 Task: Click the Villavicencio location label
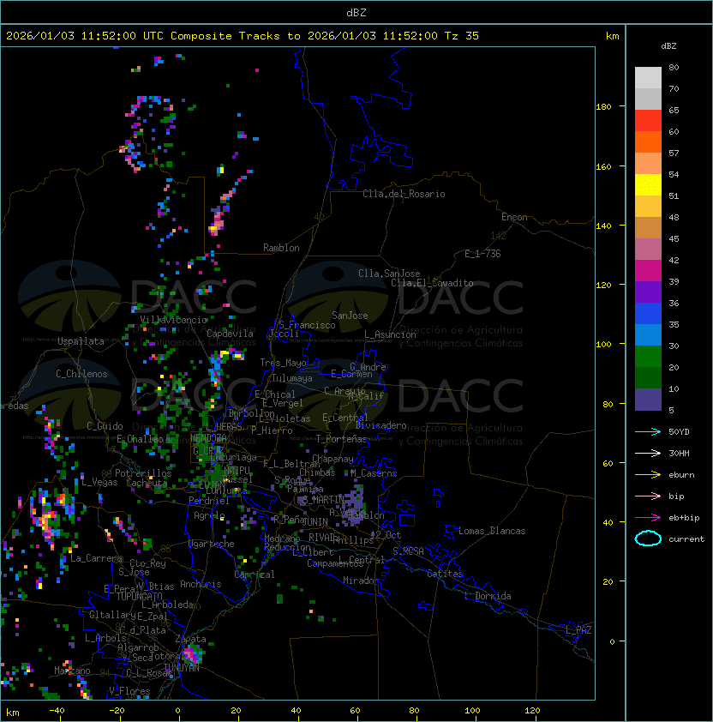coord(173,320)
